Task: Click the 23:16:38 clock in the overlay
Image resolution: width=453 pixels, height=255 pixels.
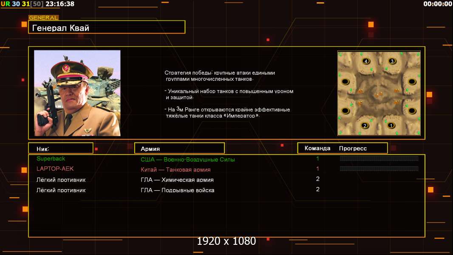Action: click(60, 4)
